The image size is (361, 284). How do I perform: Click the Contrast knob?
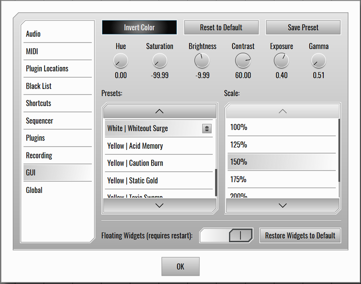click(x=243, y=61)
